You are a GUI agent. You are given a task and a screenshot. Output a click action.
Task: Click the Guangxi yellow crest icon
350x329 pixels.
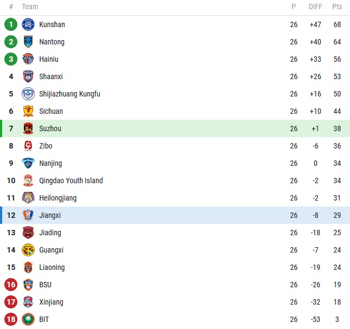click(x=28, y=250)
